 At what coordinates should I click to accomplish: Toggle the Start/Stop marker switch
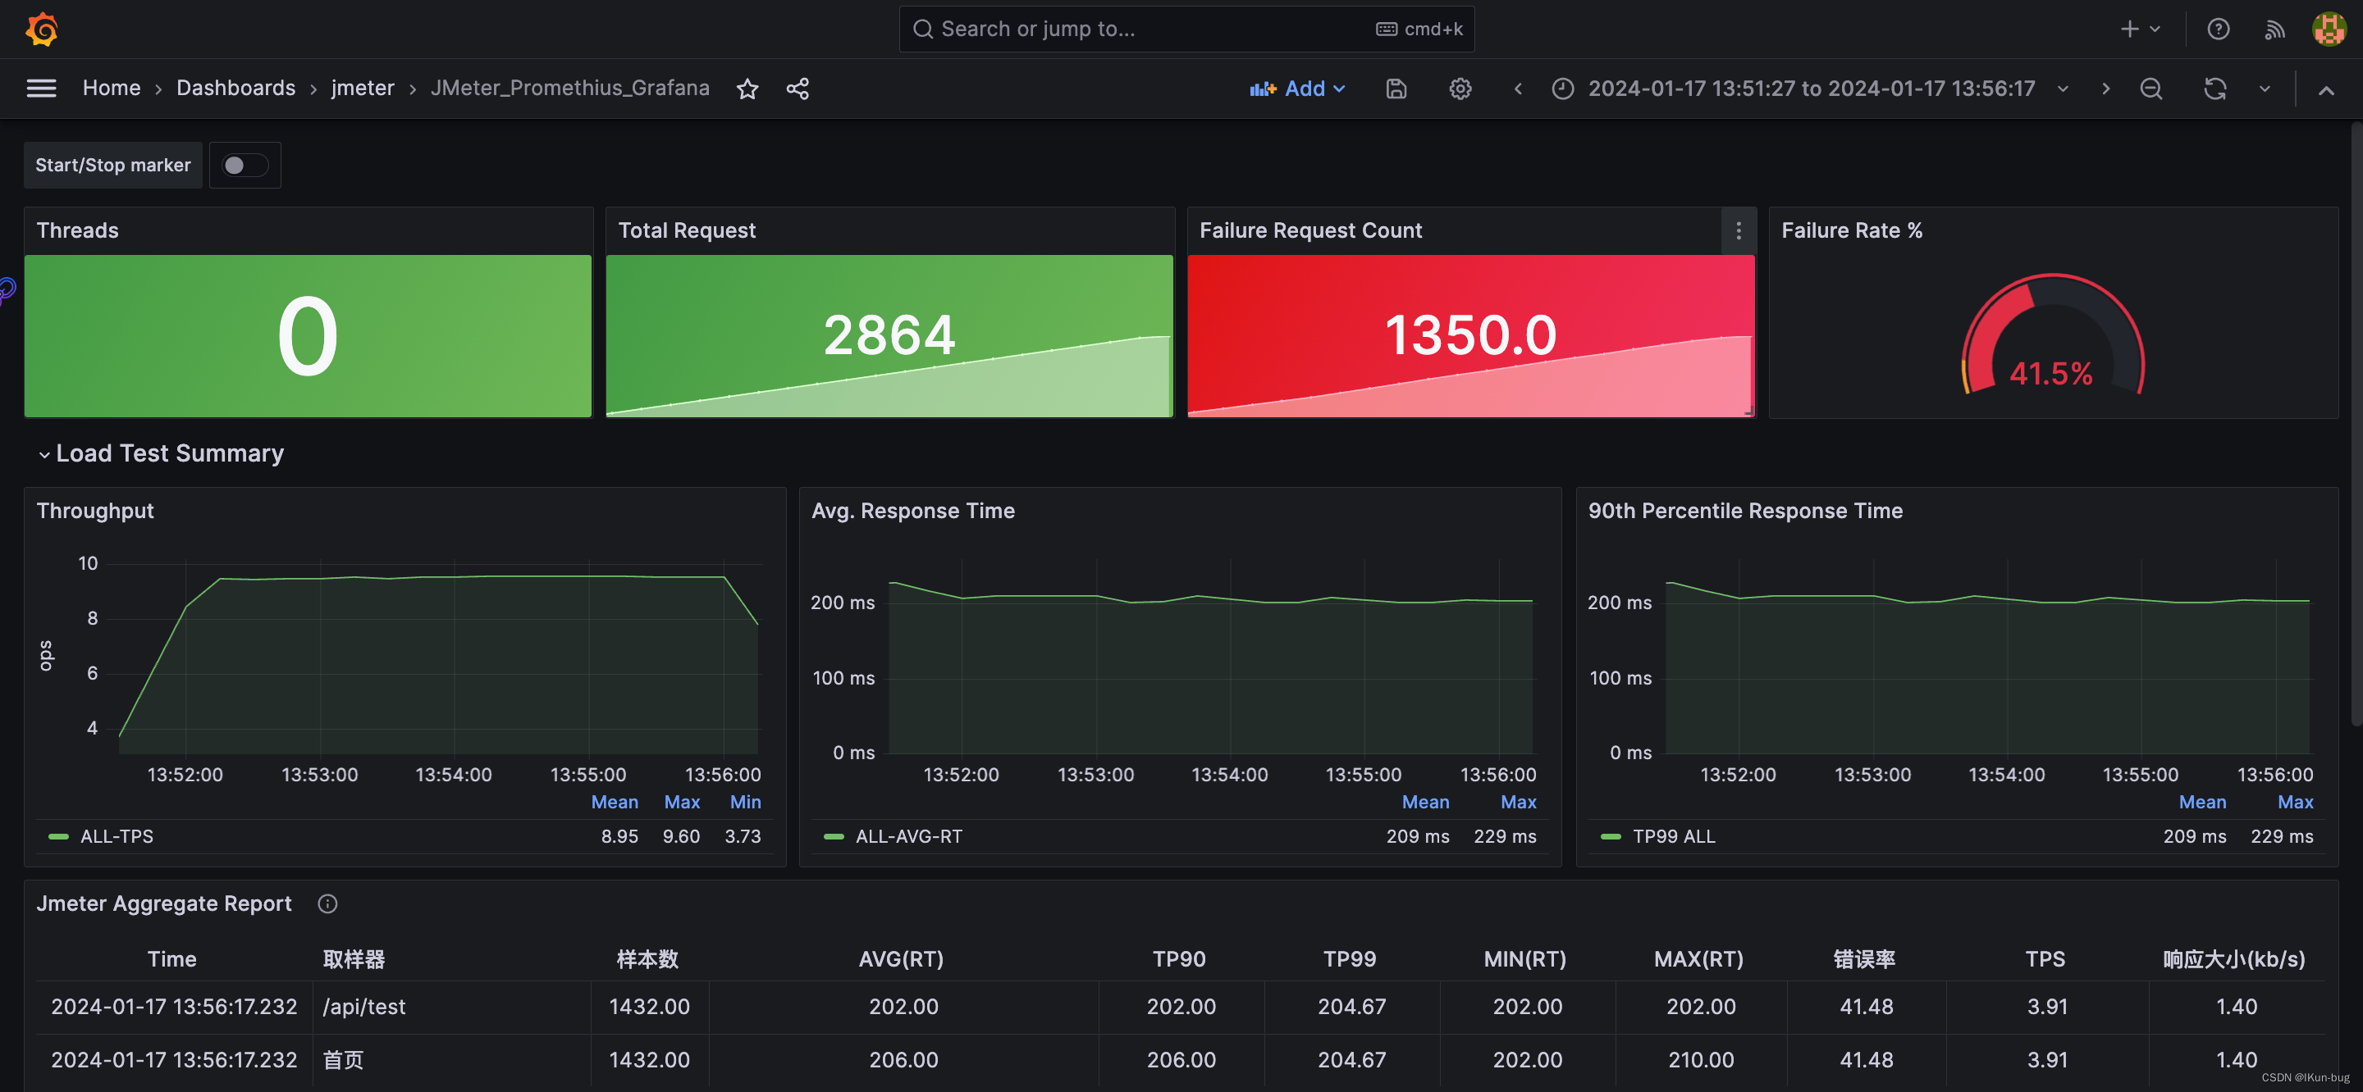[244, 165]
